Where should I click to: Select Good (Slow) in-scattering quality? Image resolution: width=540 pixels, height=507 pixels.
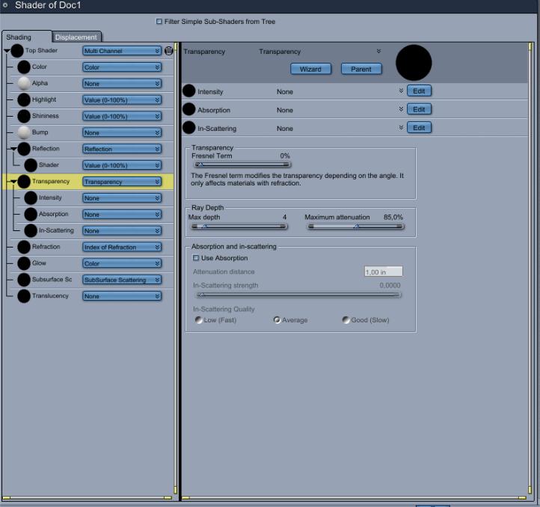click(346, 319)
